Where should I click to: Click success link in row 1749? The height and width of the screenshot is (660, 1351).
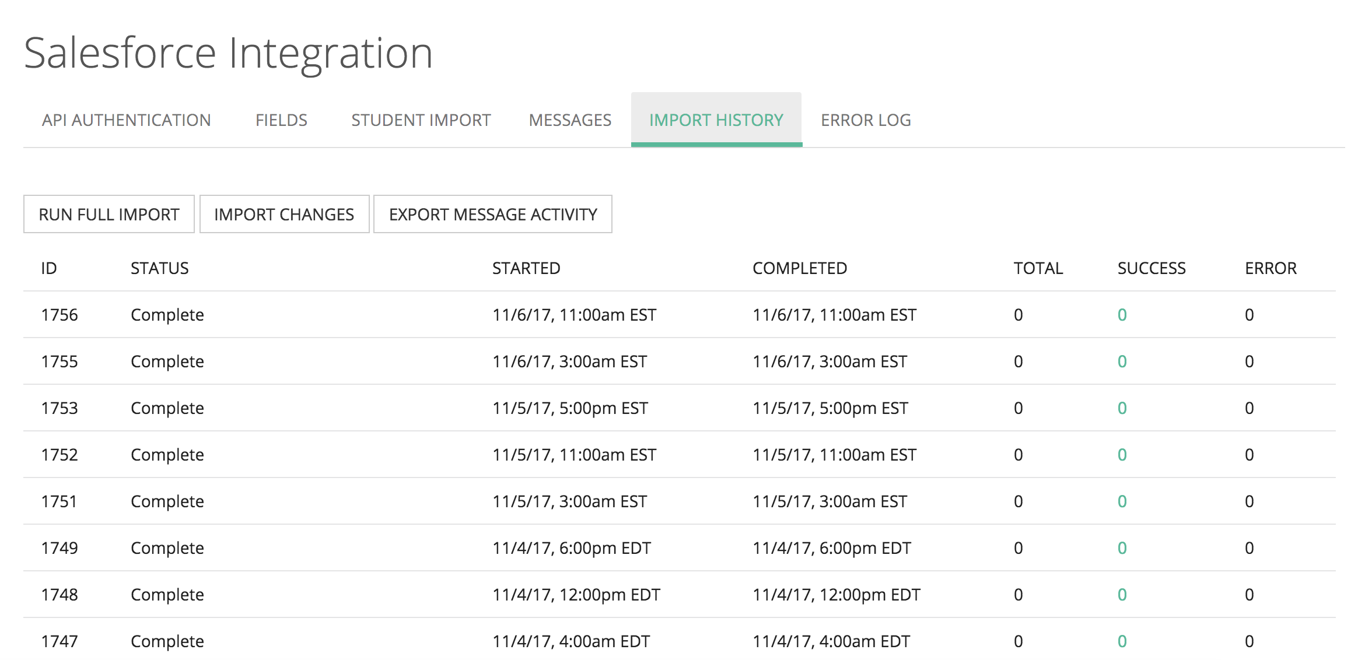click(1122, 548)
